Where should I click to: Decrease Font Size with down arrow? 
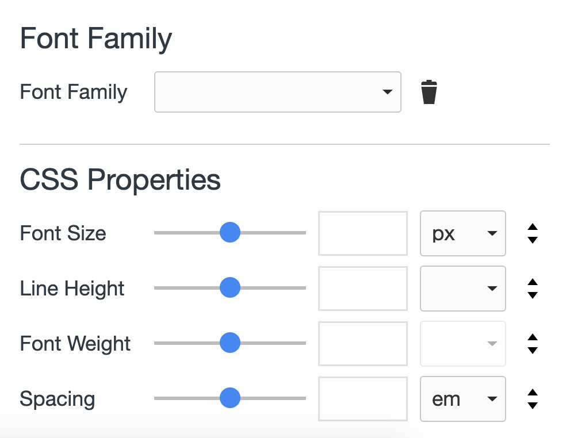533,240
